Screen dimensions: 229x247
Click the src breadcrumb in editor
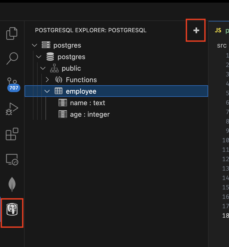[x=222, y=45]
